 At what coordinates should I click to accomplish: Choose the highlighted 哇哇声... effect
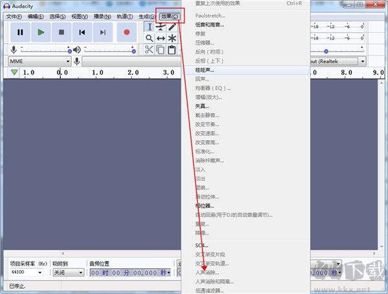[x=246, y=70]
